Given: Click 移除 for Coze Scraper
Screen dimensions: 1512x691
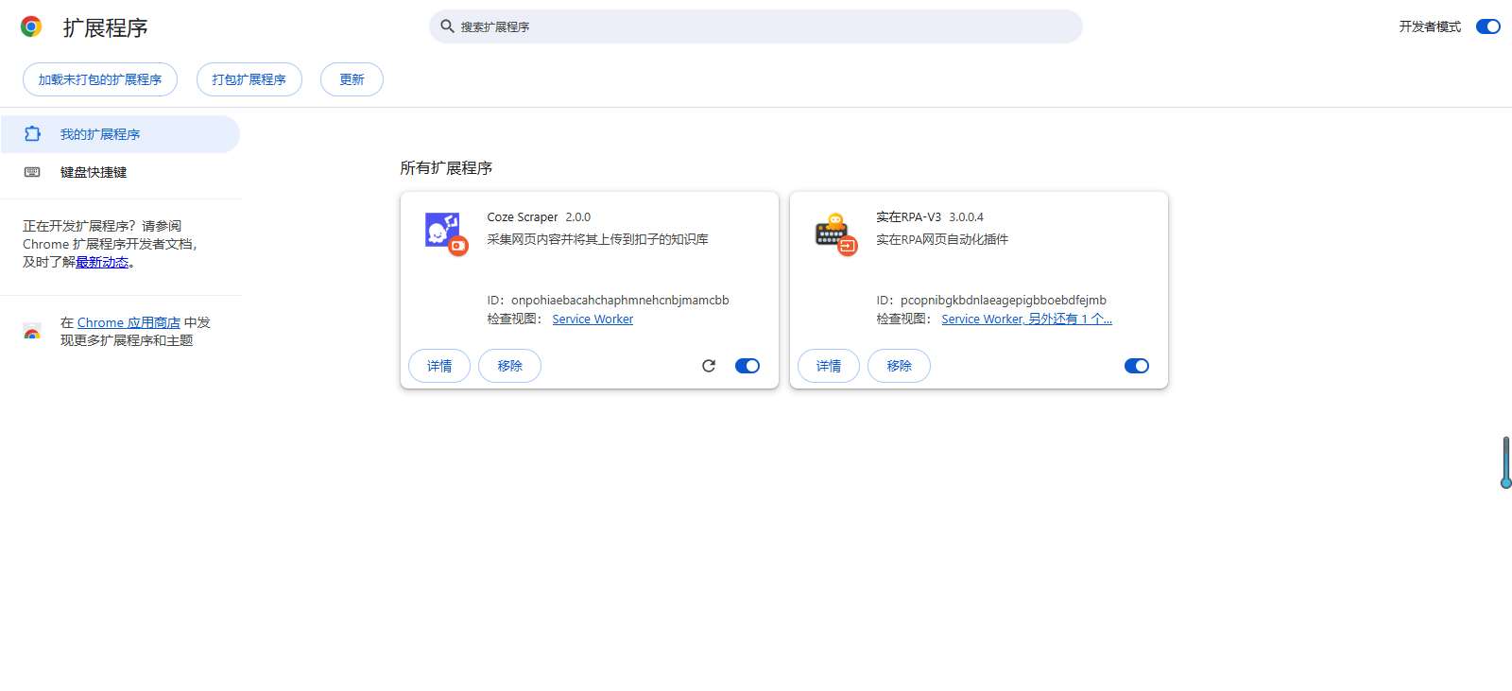Looking at the screenshot, I should tap(509, 366).
